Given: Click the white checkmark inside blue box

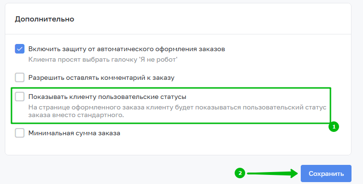Looking at the screenshot, I should tap(20, 49).
